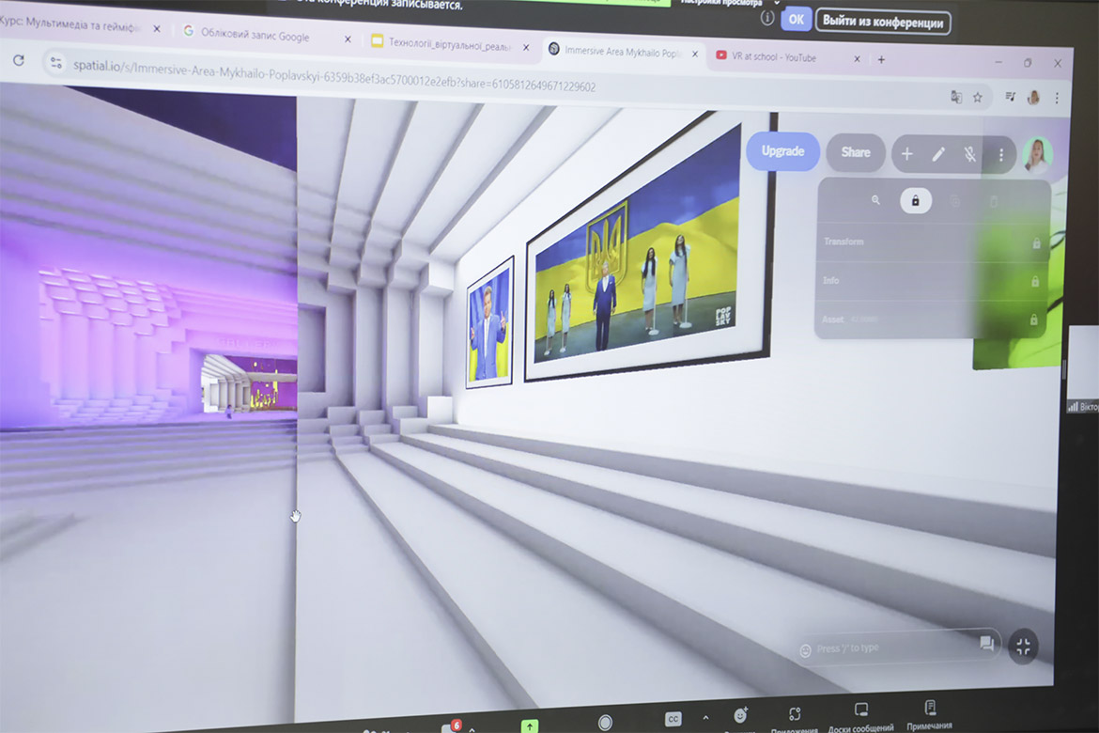Click the Share button

(x=855, y=152)
